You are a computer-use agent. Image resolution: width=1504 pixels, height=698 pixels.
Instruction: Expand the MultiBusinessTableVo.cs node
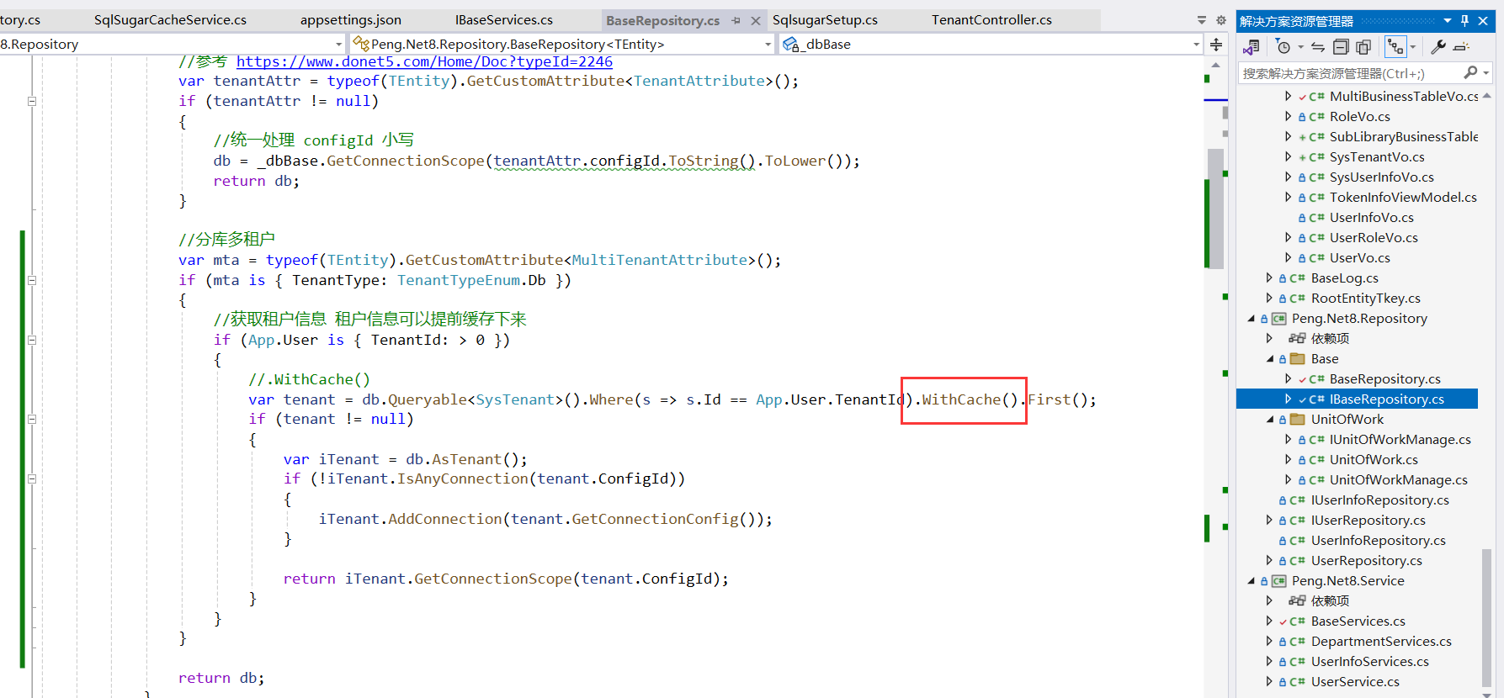(x=1288, y=97)
